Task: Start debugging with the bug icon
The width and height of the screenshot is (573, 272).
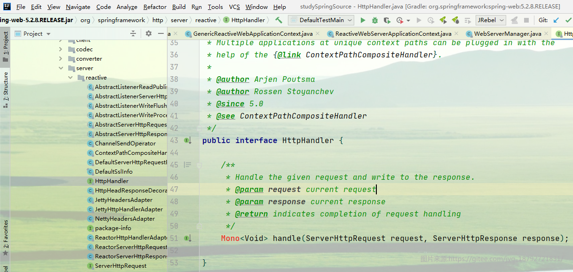Action: 375,20
